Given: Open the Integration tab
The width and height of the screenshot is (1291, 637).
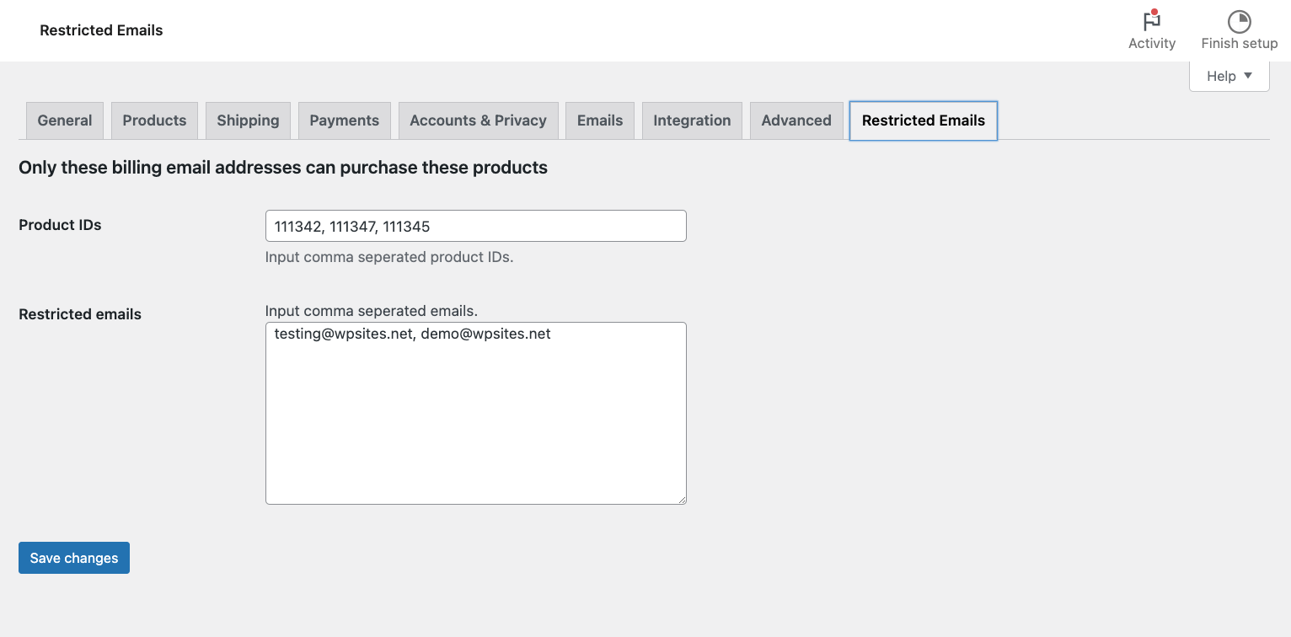Looking at the screenshot, I should coord(692,120).
